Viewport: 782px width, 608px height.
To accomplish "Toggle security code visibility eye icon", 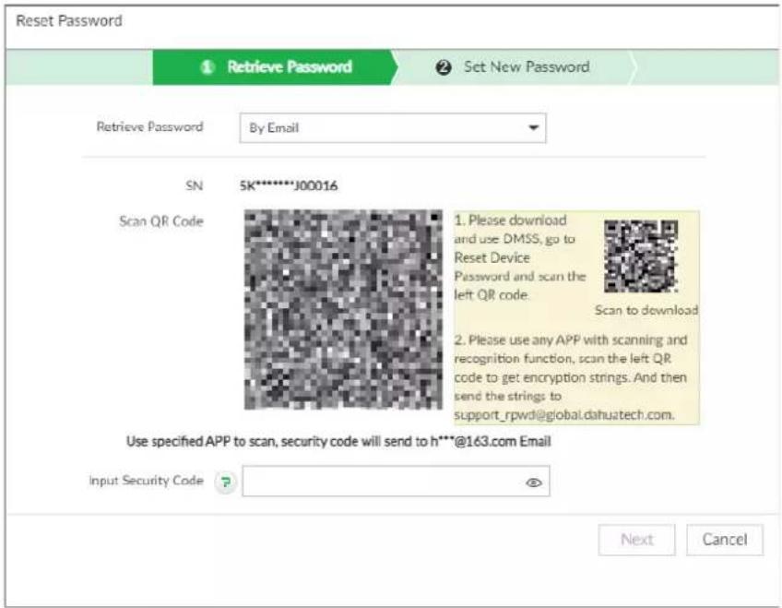I will tap(534, 483).
